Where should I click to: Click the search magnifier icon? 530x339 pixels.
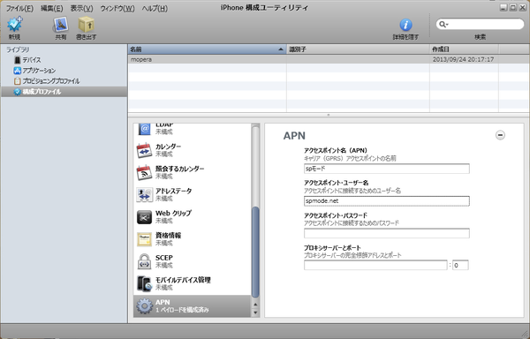(443, 25)
